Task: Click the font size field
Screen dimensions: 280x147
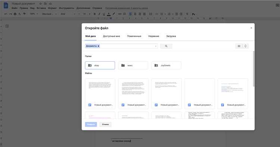Action: pyautogui.click(x=84, y=14)
